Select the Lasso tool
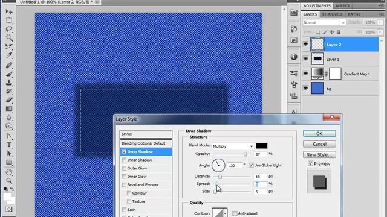 9,29
